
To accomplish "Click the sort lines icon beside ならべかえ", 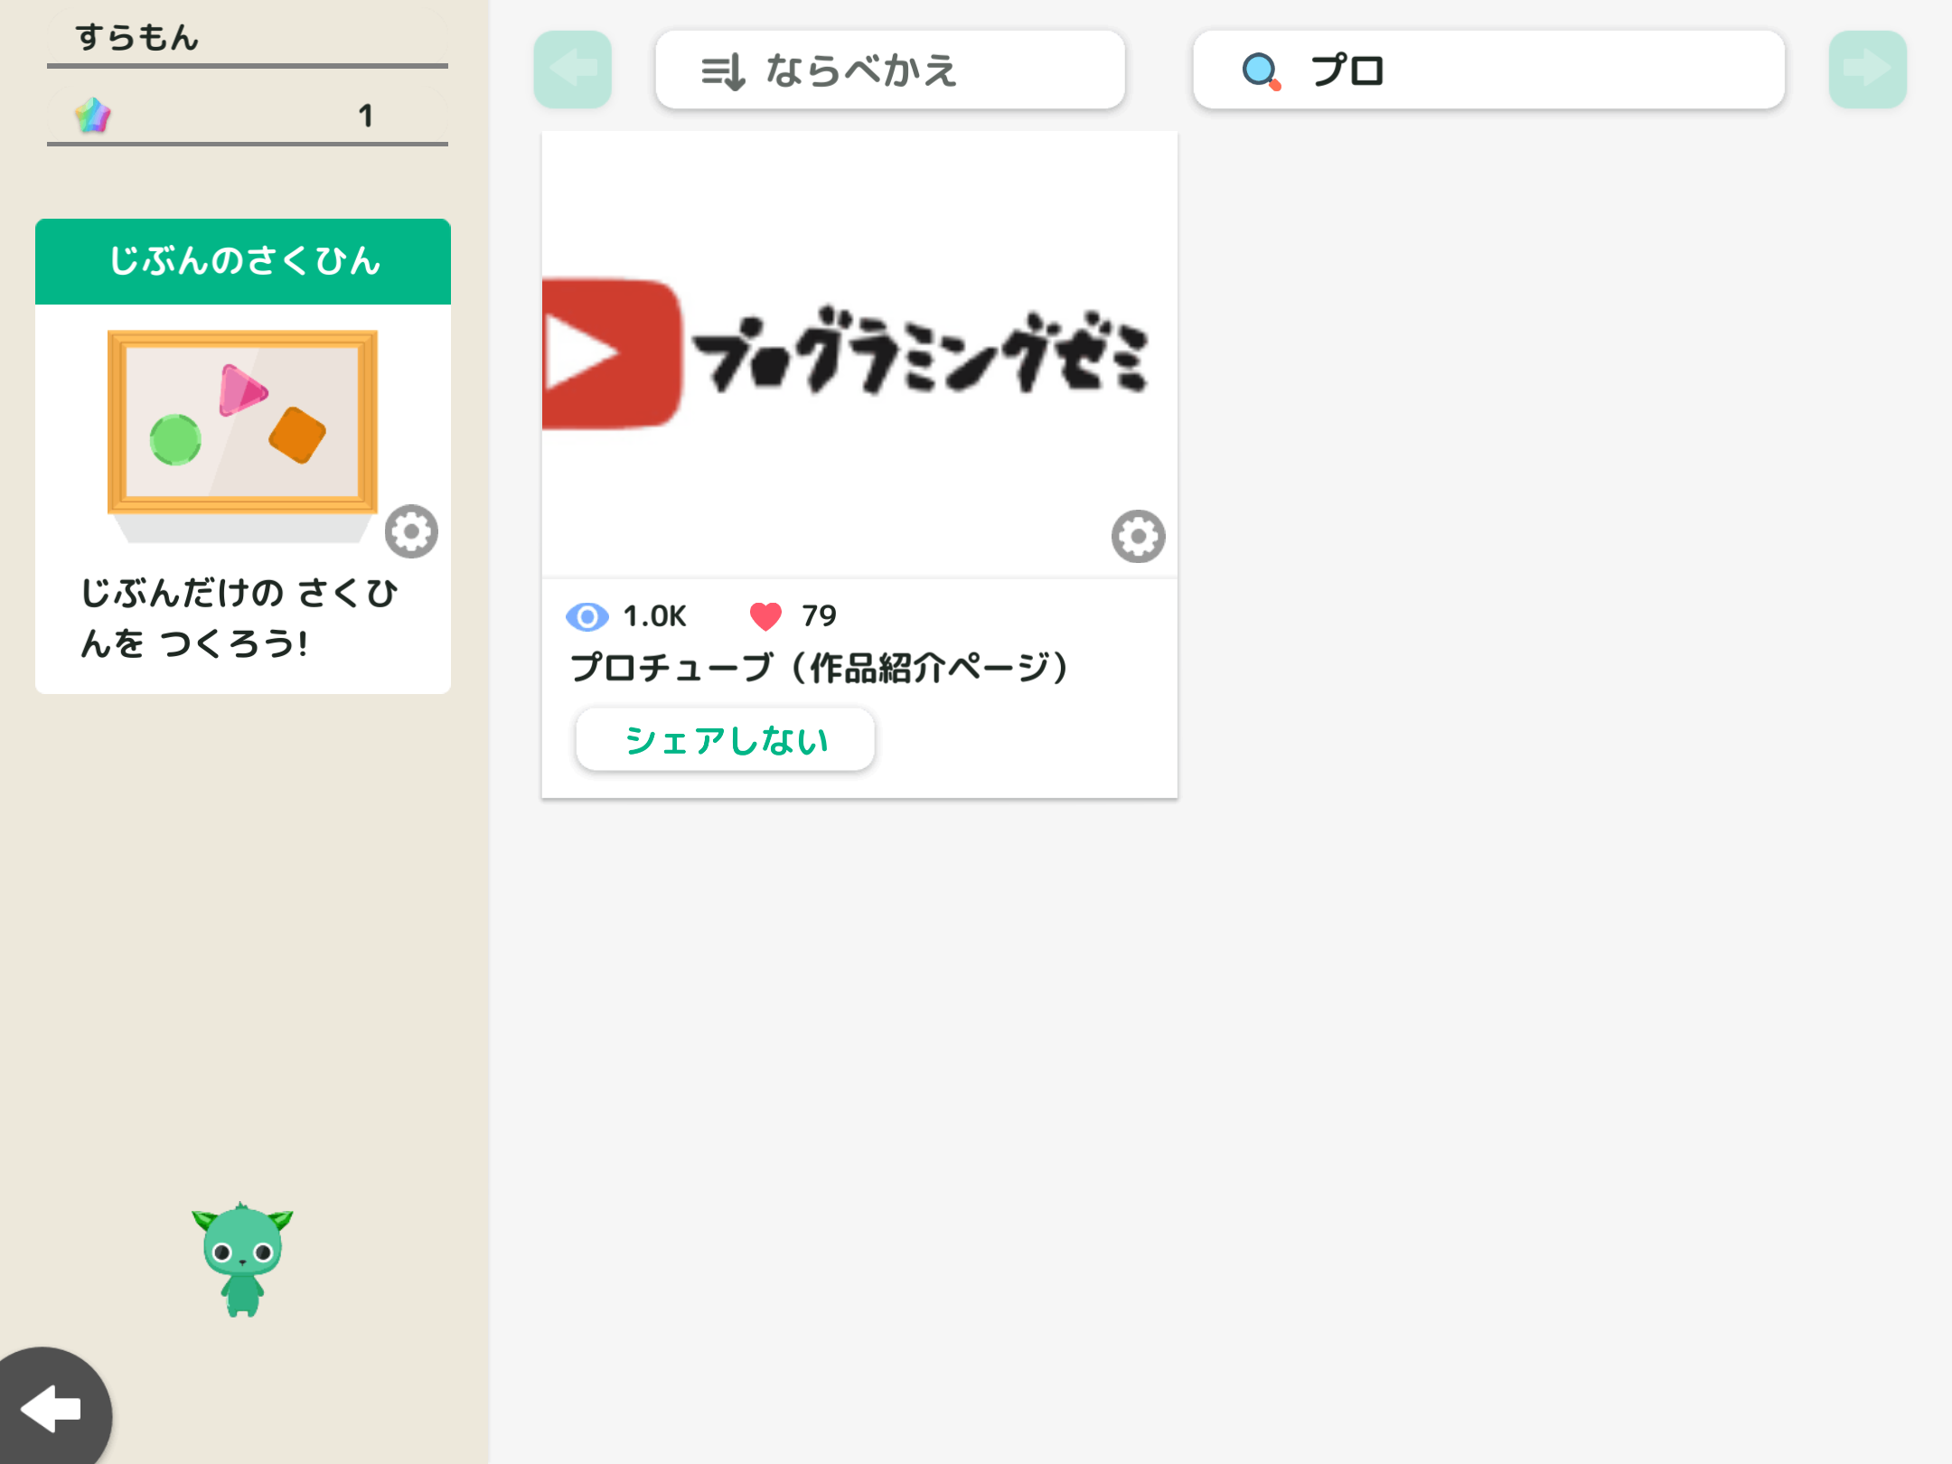I will pos(724,71).
